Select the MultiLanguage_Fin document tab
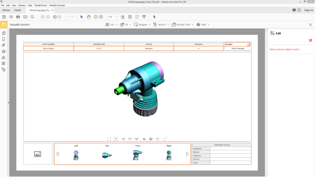Viewport: 315px width, 177px height. click(40, 10)
